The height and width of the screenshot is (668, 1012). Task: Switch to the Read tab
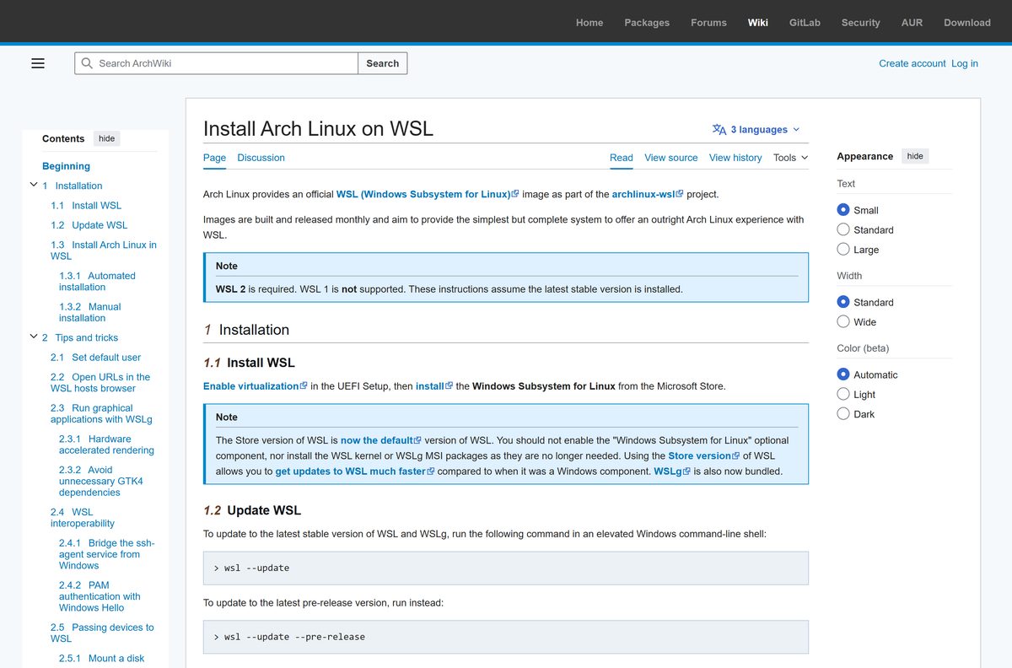coord(621,158)
